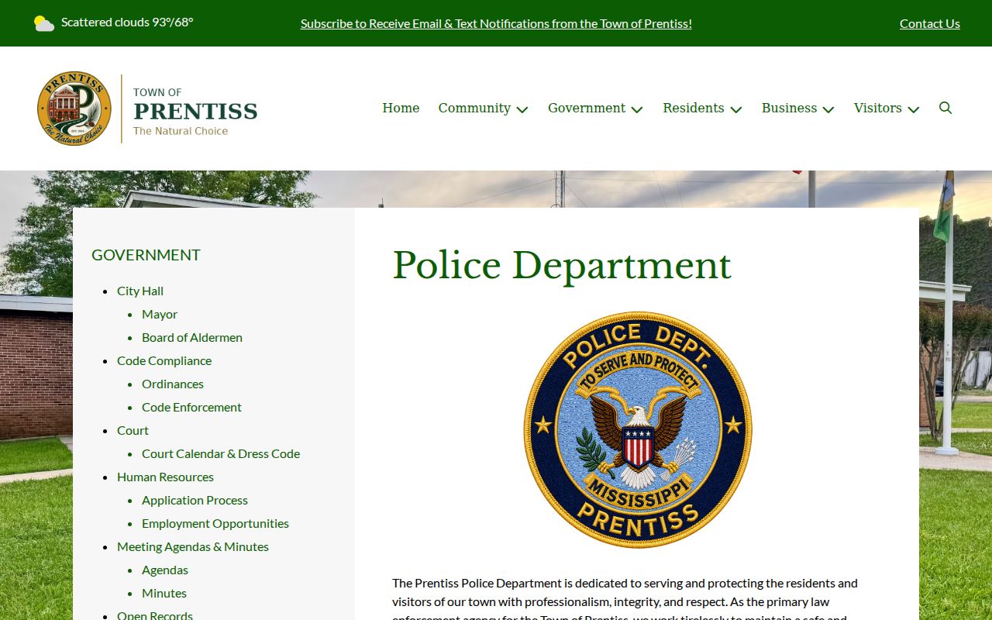
Task: Open the Ordinances sidebar link
Action: coord(173,384)
